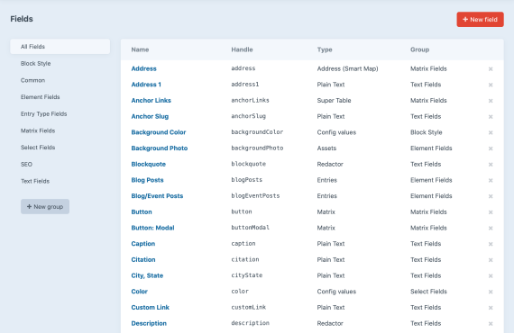The image size is (514, 333).
Task: Delete the Address field row
Action: 491,68
